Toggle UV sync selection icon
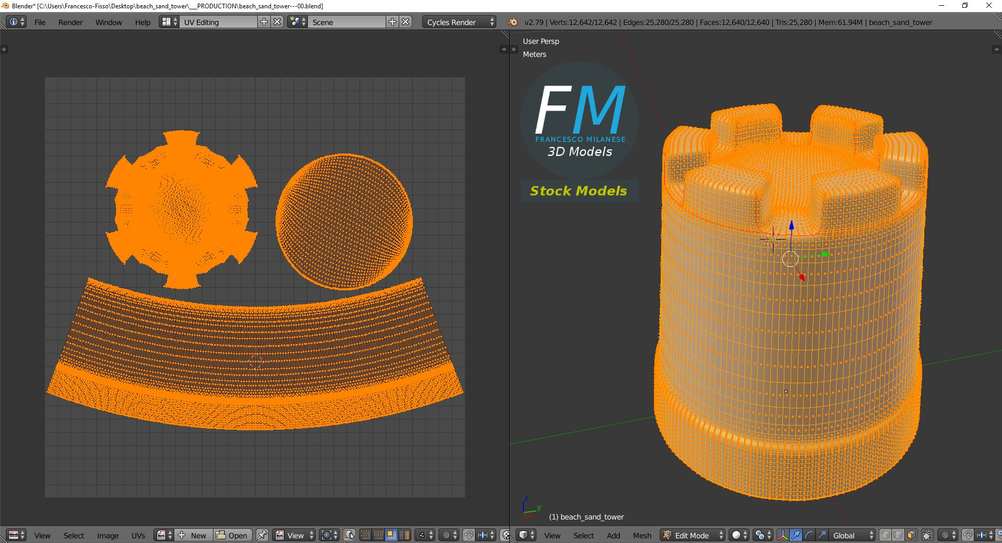 point(349,535)
